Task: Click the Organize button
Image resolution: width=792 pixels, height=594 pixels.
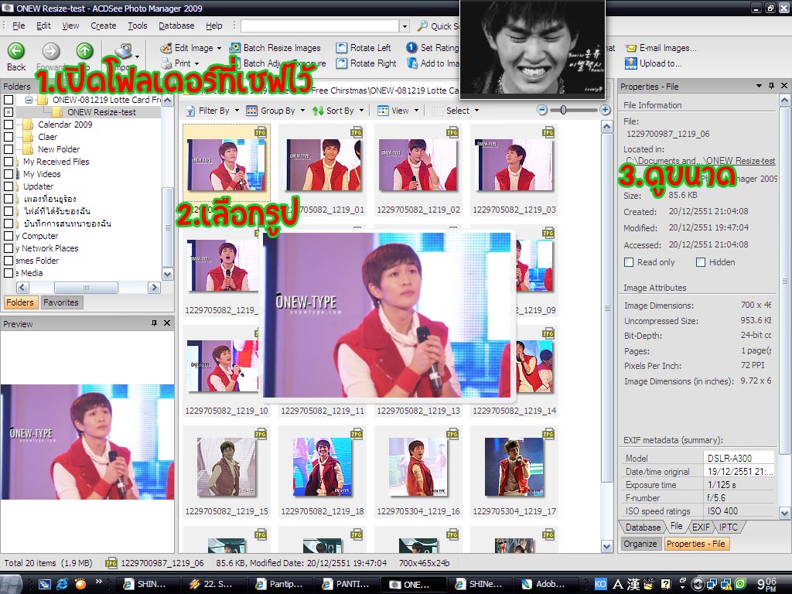Action: [640, 544]
